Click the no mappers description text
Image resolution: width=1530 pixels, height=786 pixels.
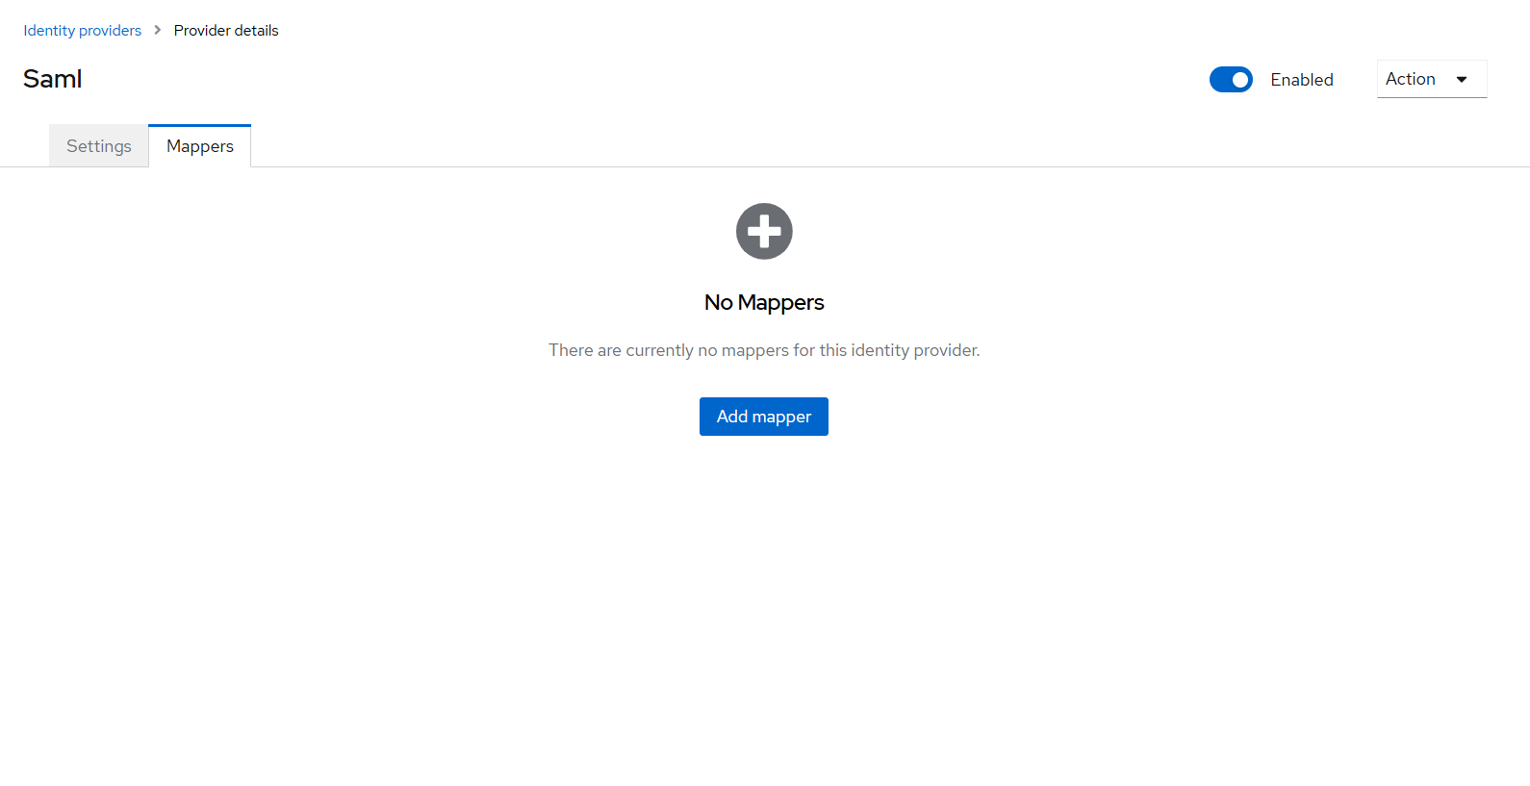(x=764, y=350)
